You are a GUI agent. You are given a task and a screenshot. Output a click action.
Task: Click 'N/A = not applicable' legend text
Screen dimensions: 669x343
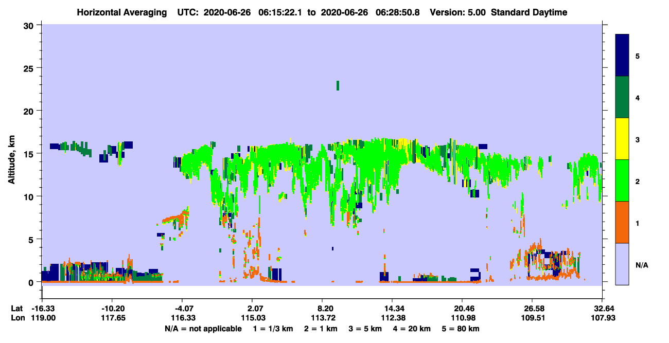coord(203,329)
